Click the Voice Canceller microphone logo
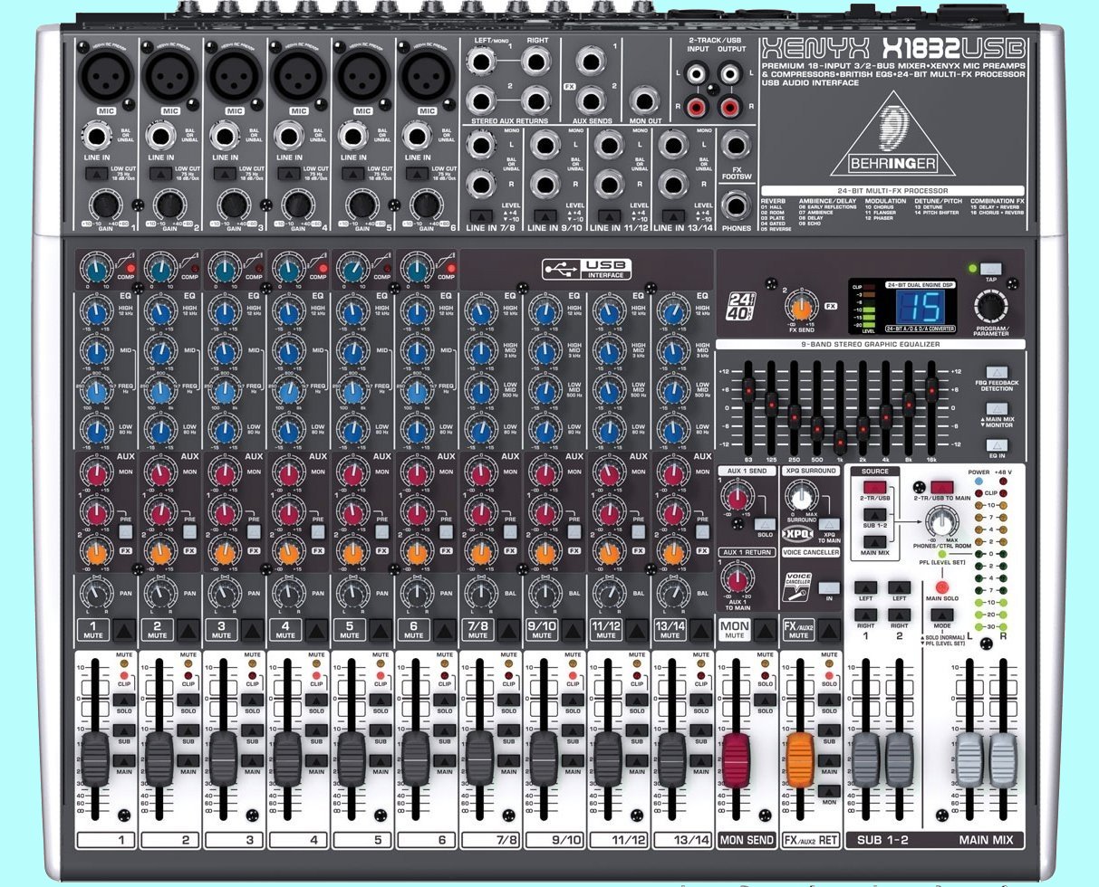The image size is (1099, 887). [799, 587]
